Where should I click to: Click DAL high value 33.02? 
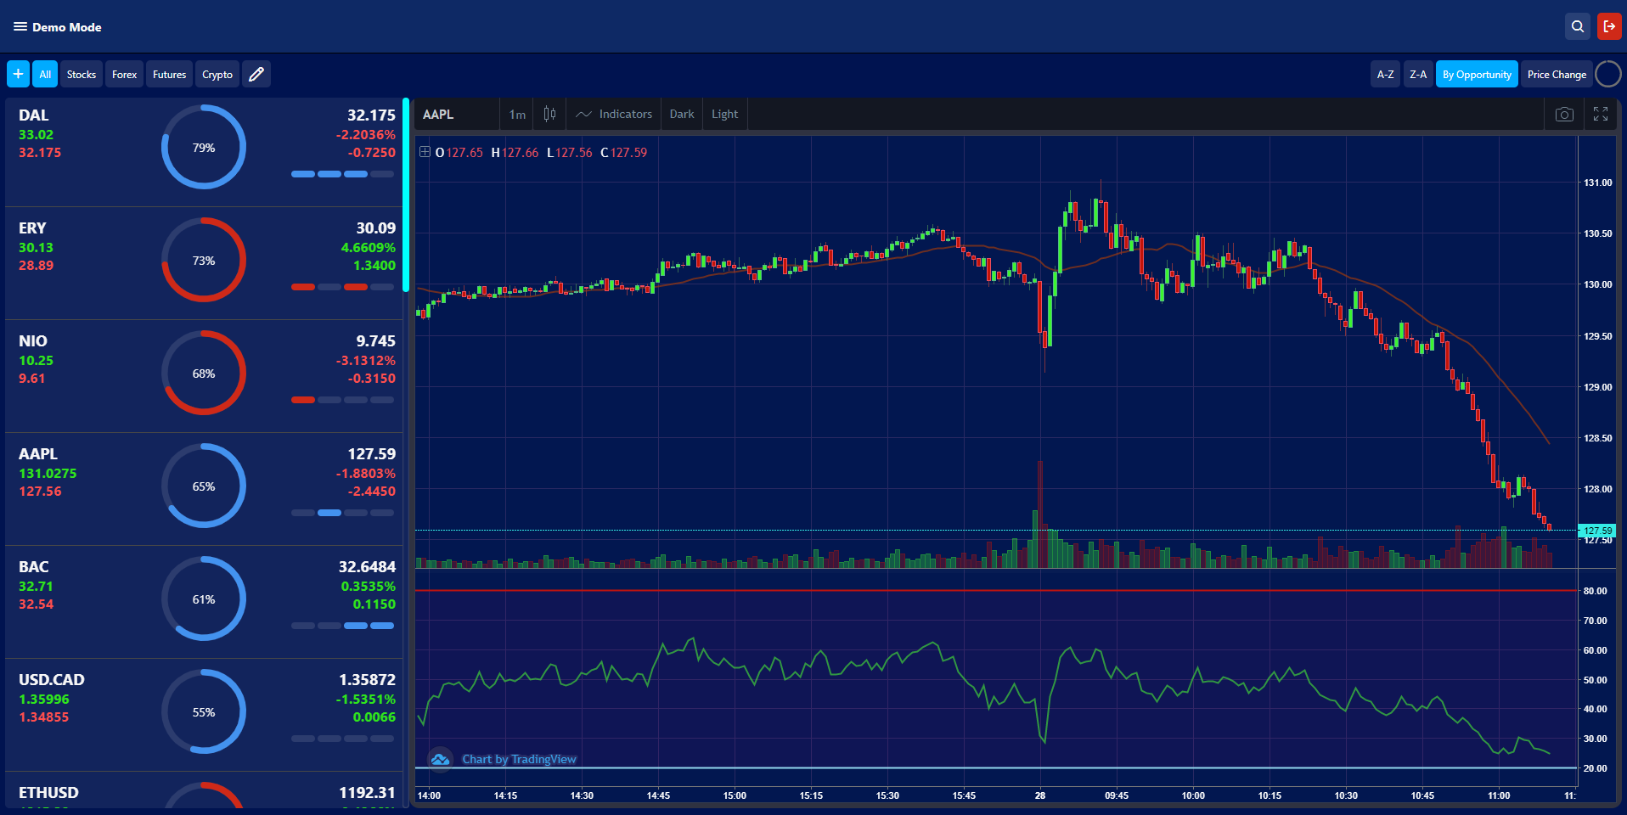tap(36, 134)
